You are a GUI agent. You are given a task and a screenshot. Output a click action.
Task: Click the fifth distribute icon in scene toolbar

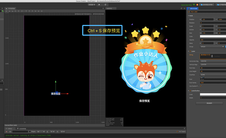tap(38, 11)
